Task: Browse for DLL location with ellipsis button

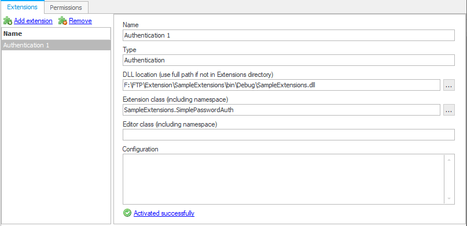Action: point(449,85)
